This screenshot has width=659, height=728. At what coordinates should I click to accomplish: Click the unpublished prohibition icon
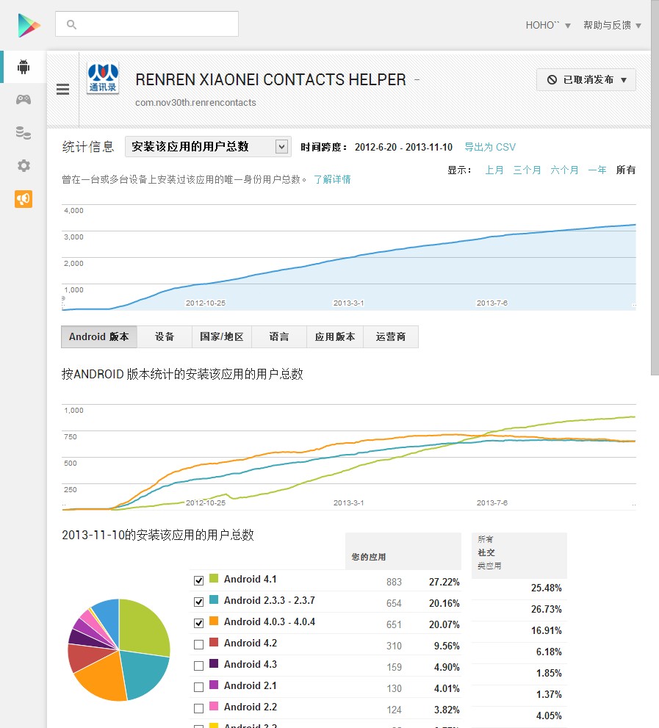pos(552,80)
